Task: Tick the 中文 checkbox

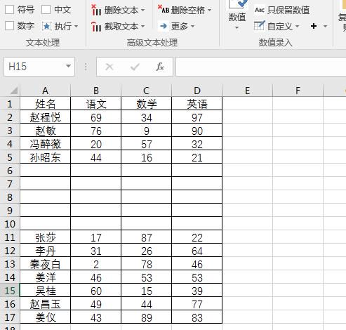Action: (x=46, y=10)
